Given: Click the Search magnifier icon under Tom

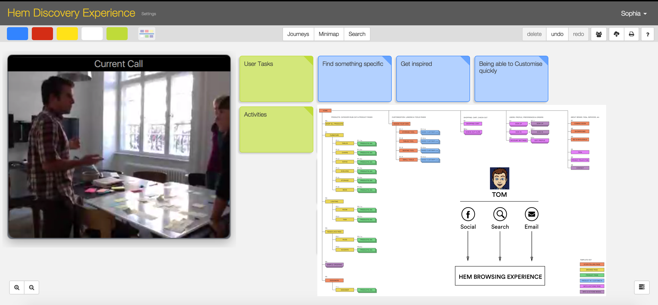Looking at the screenshot, I should 500,214.
